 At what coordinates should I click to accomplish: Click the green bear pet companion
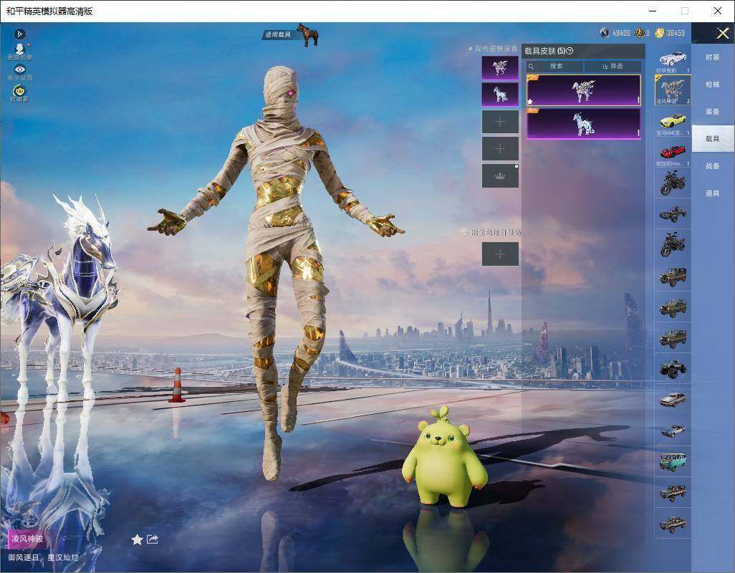[x=444, y=458]
